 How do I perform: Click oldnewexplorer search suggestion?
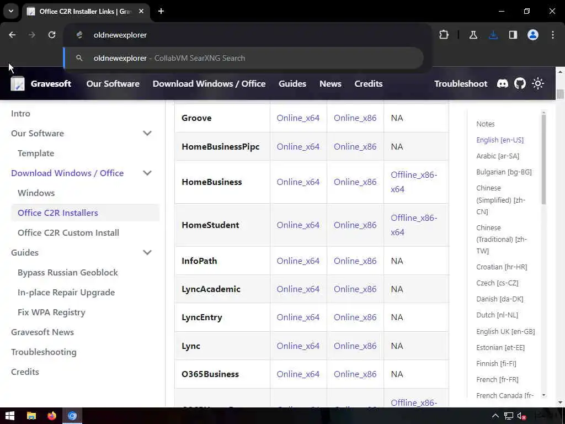tap(243, 58)
